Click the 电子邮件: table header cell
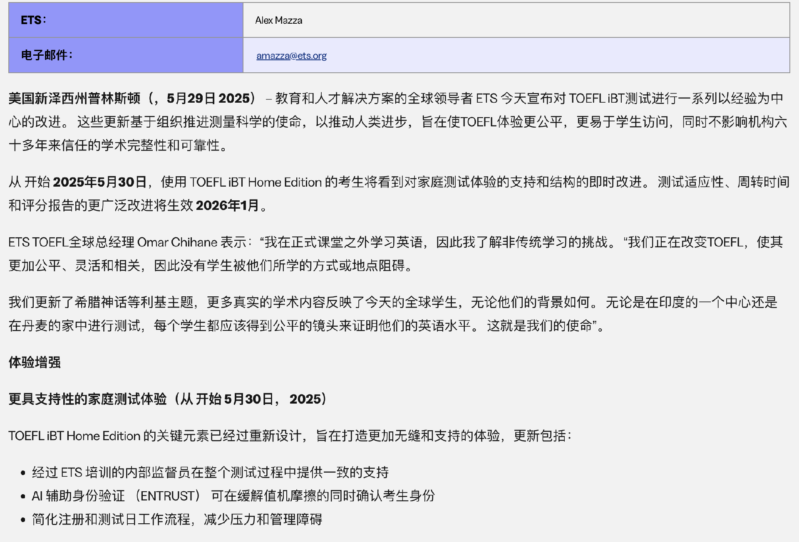The image size is (799, 542). (126, 55)
